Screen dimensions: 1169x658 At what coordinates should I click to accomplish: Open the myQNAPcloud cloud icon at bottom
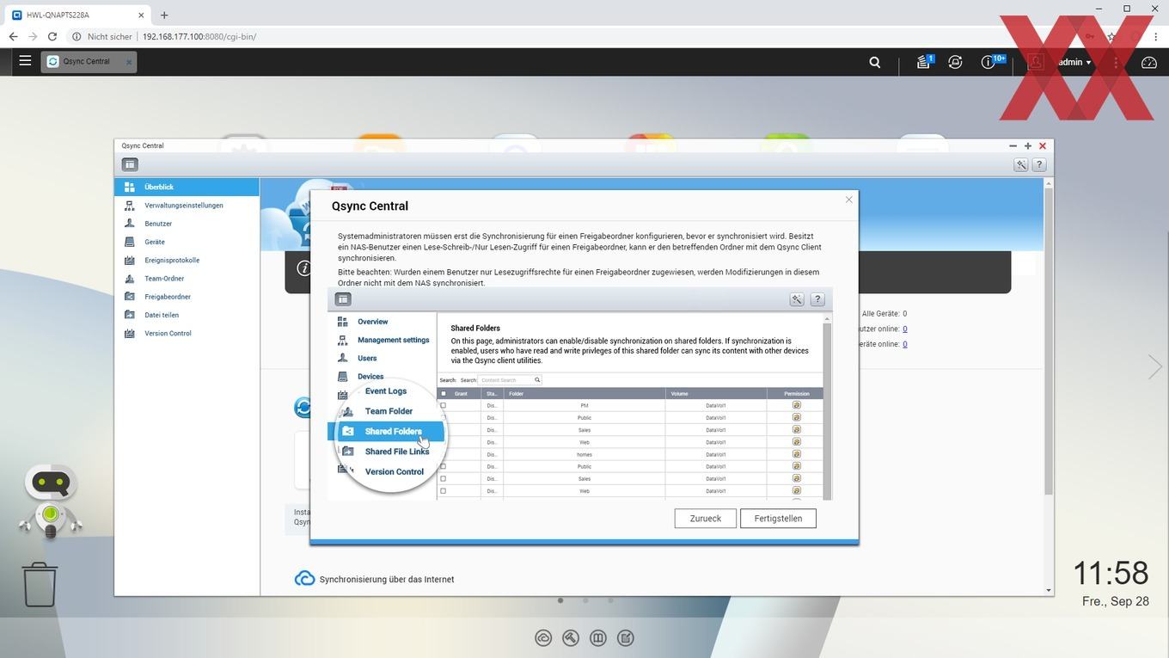[x=543, y=637]
